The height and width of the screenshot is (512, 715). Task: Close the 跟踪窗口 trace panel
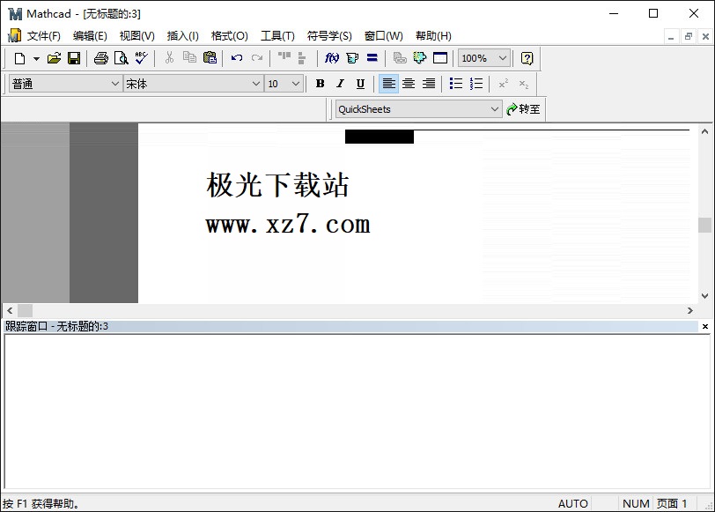click(705, 326)
